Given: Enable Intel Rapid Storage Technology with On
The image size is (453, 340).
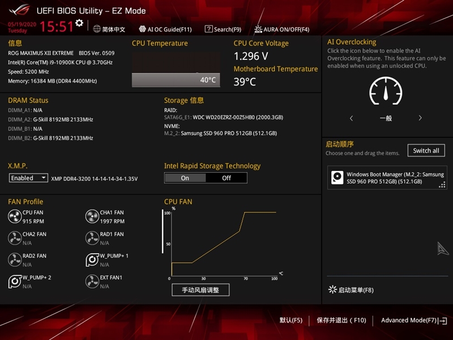Looking at the screenshot, I should (x=185, y=177).
